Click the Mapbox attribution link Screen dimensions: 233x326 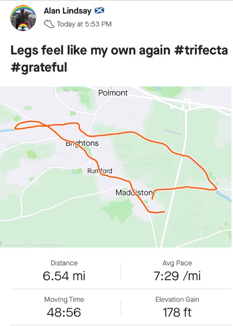tap(17, 243)
